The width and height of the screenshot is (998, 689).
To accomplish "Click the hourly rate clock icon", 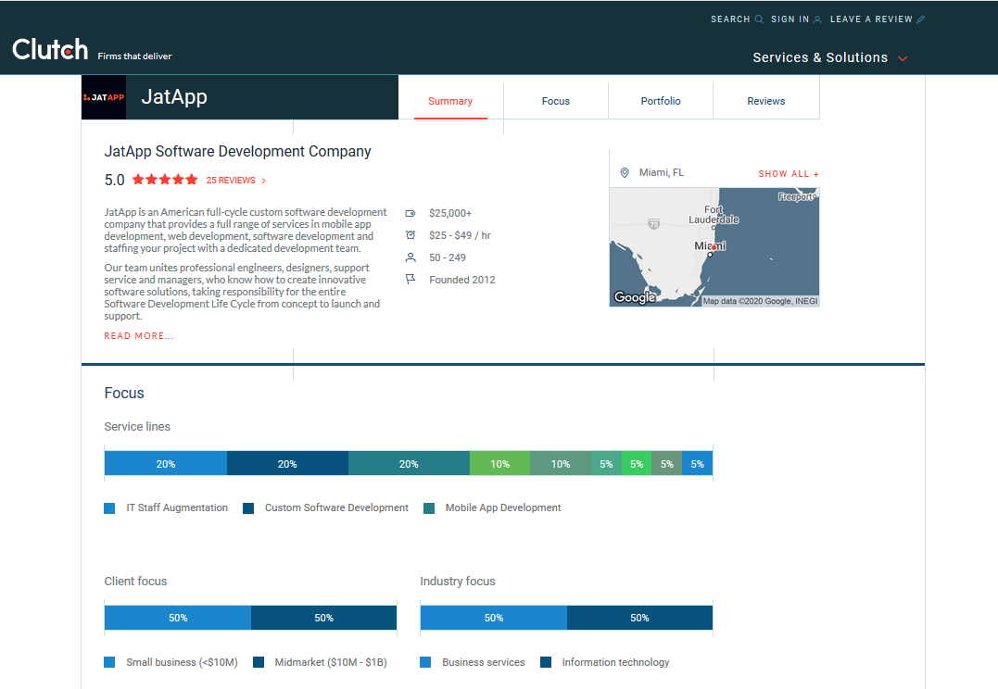I will pos(411,235).
